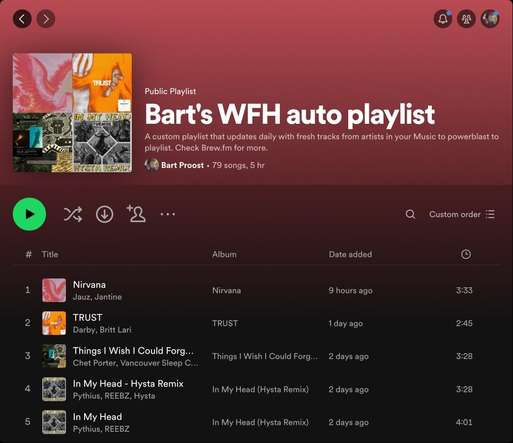
Task: Open artist Jauz link
Action: point(82,297)
